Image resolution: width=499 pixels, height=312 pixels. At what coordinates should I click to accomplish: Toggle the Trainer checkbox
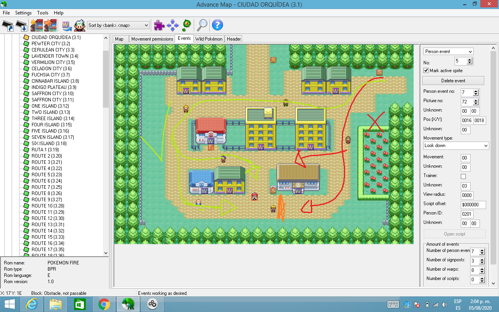(463, 177)
